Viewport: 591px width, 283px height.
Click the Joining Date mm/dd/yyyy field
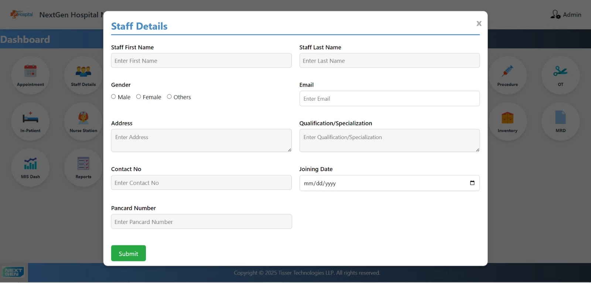pyautogui.click(x=389, y=183)
